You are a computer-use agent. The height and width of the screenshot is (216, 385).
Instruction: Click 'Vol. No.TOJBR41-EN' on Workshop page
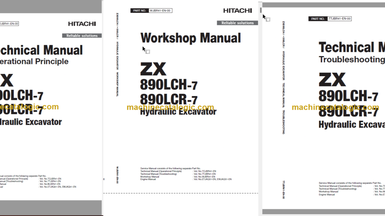(204, 171)
